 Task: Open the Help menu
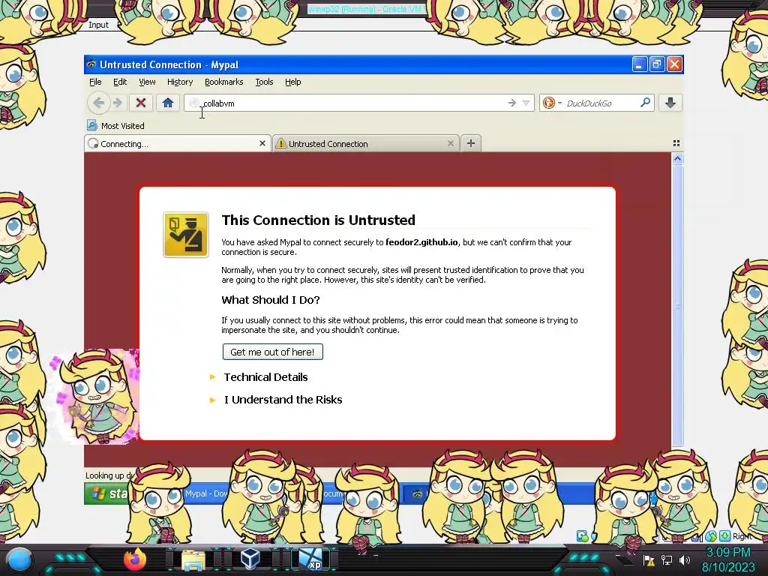(293, 82)
